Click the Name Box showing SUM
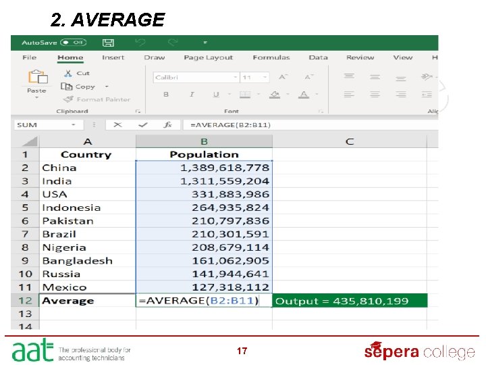Viewport: 486px width, 365px height. click(49, 125)
